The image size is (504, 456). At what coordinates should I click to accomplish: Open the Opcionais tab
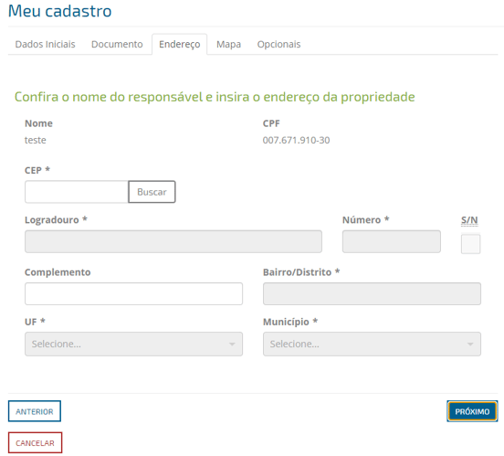278,44
